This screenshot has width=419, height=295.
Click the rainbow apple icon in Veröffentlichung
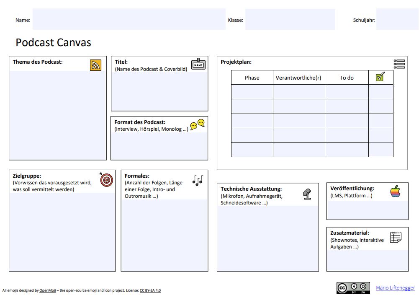click(x=396, y=191)
